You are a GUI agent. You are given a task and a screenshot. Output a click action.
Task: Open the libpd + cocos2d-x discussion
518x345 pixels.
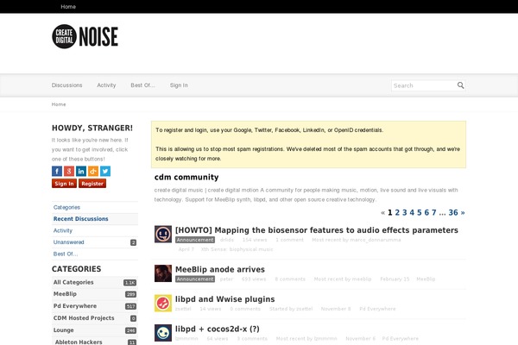218,329
